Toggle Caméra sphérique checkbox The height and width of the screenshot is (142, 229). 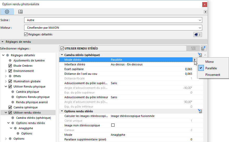tap(10, 107)
